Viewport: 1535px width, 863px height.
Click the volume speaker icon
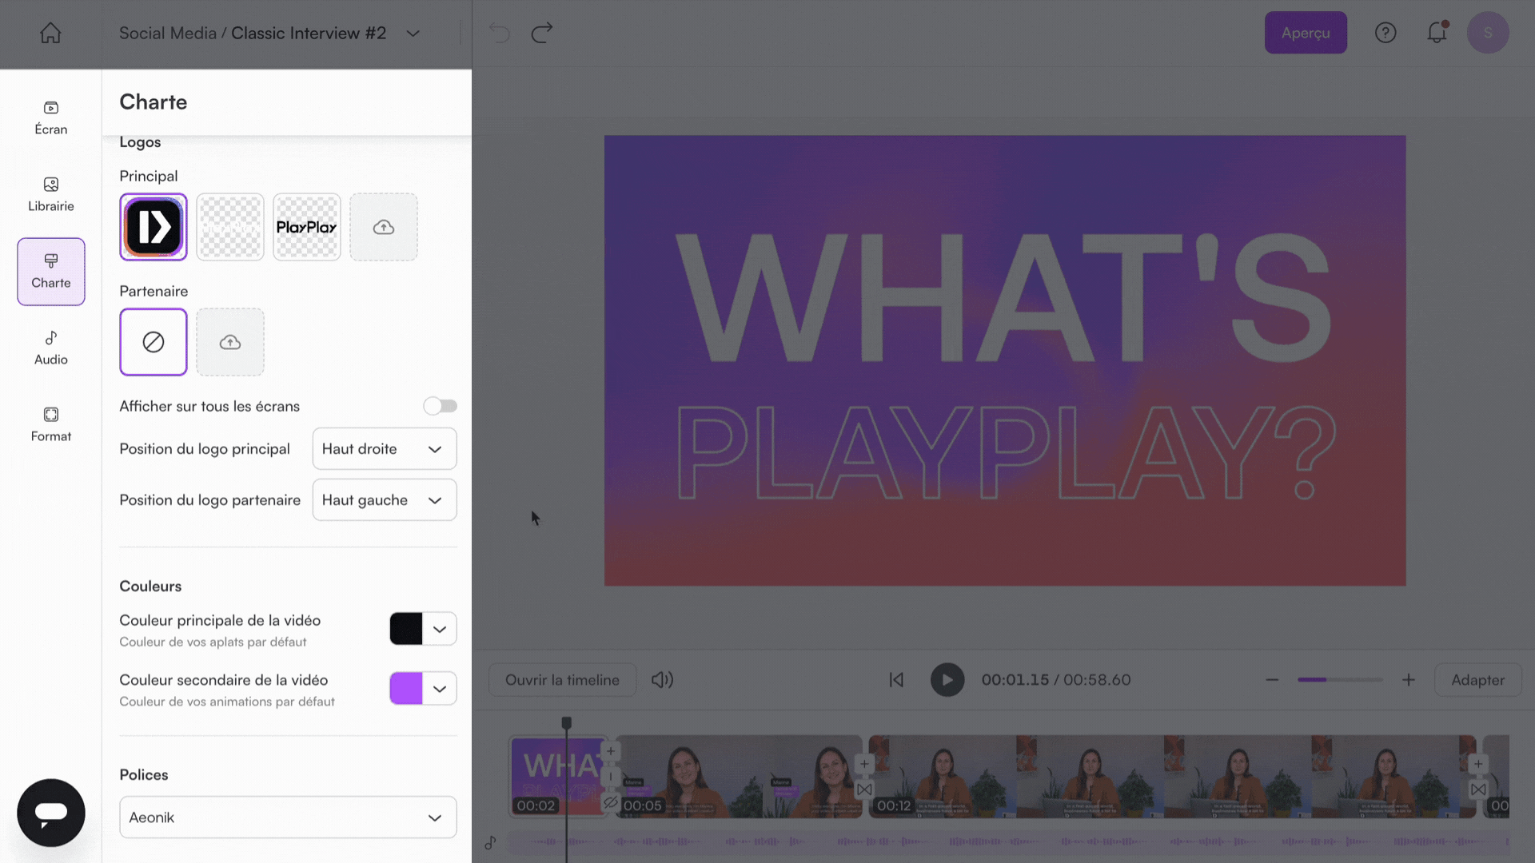click(662, 680)
